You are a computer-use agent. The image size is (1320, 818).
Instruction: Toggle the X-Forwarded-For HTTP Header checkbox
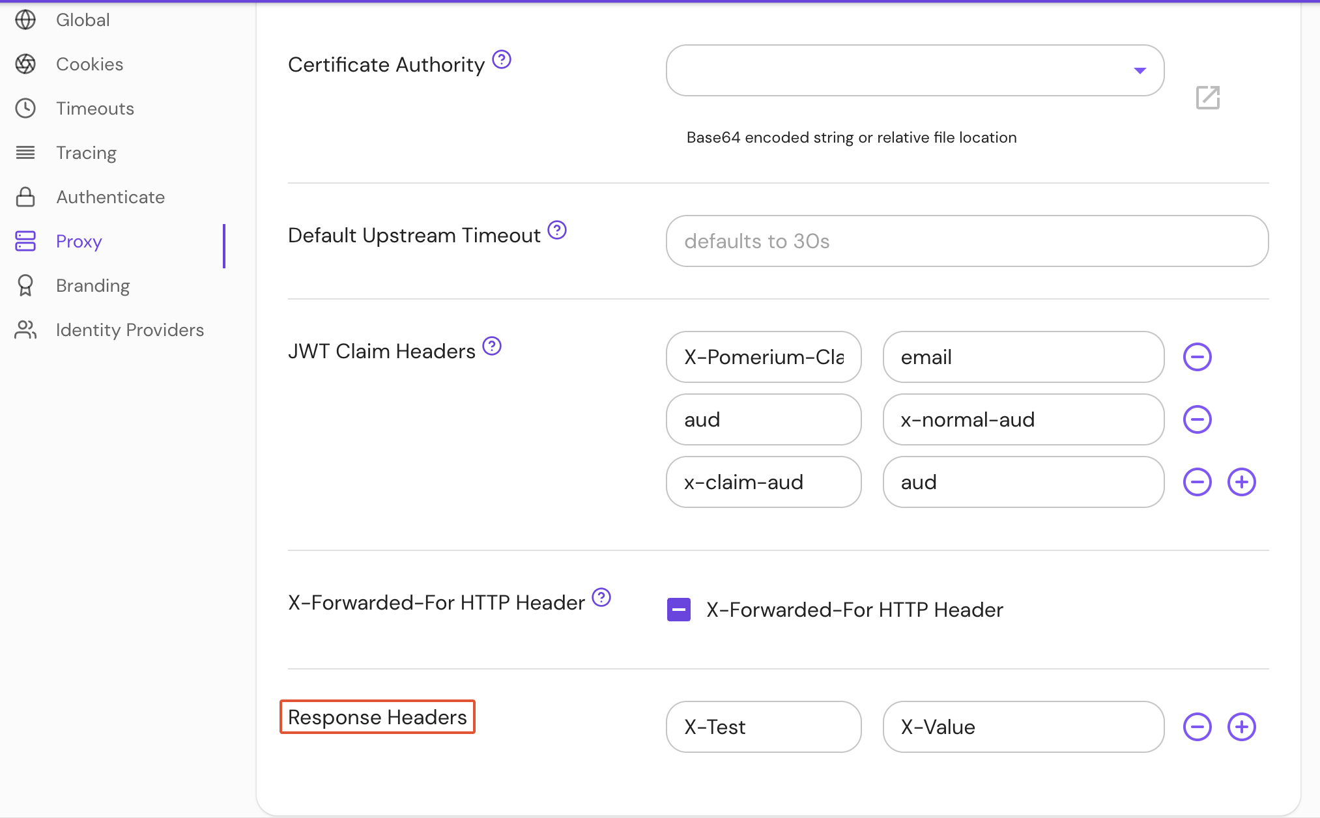[x=678, y=610]
